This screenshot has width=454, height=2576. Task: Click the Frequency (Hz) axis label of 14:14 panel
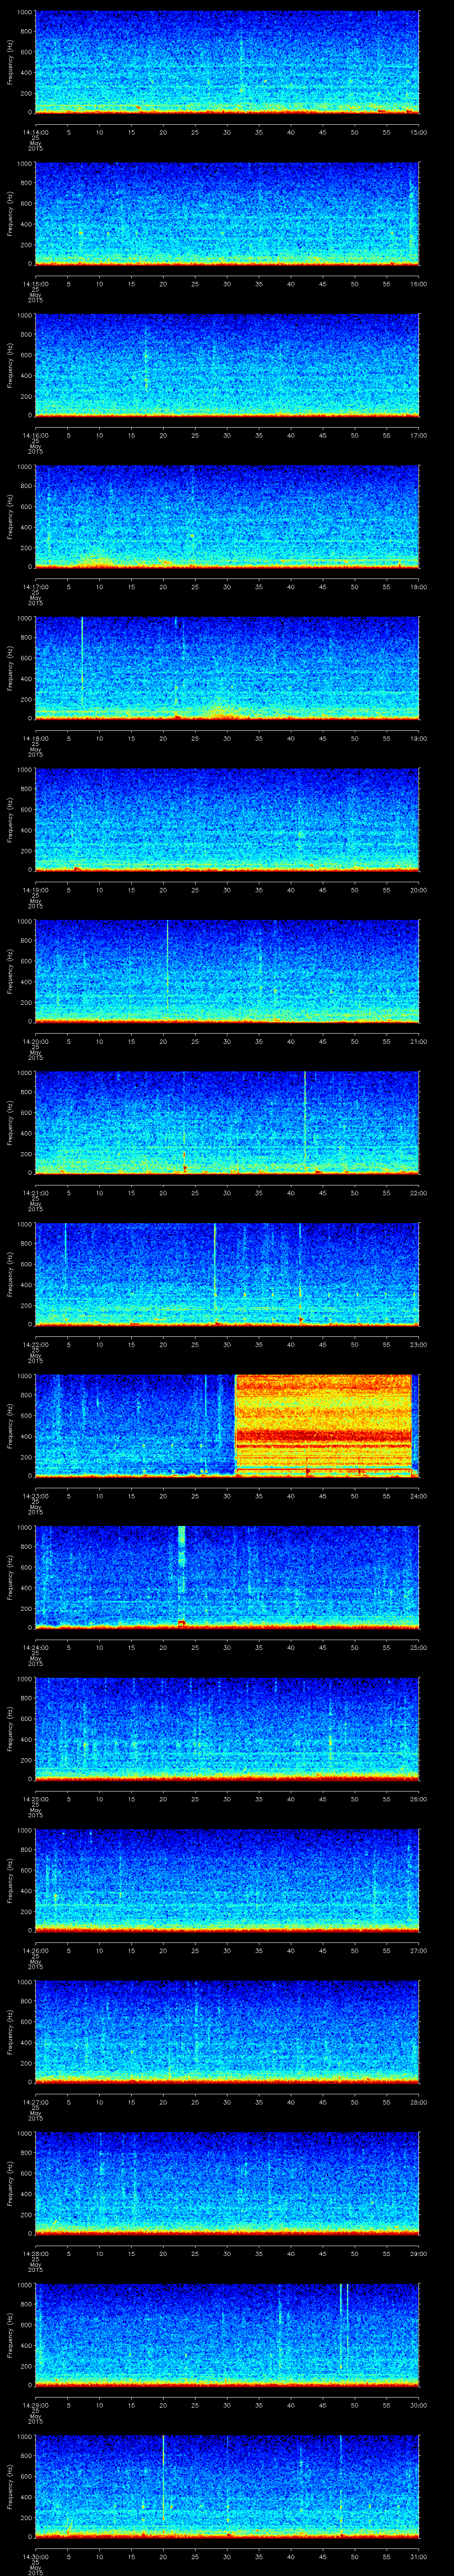(x=10, y=62)
